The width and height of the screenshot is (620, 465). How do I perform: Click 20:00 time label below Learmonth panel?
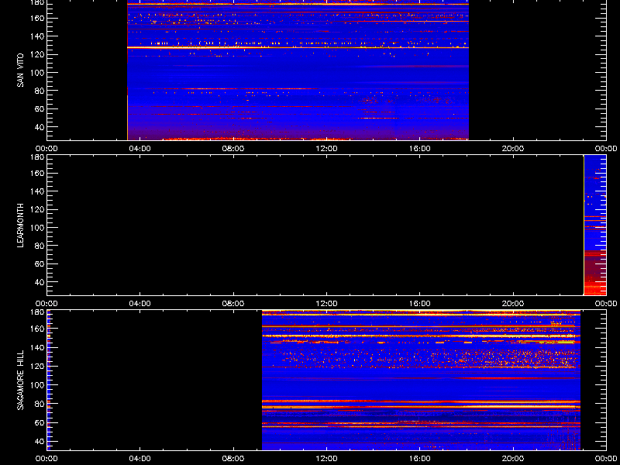(x=513, y=304)
